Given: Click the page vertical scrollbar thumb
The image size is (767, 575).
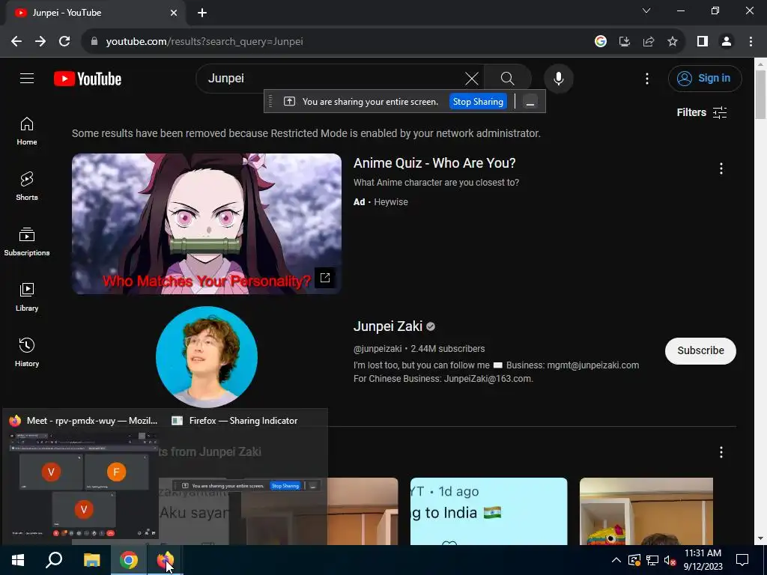Looking at the screenshot, I should (761, 94).
